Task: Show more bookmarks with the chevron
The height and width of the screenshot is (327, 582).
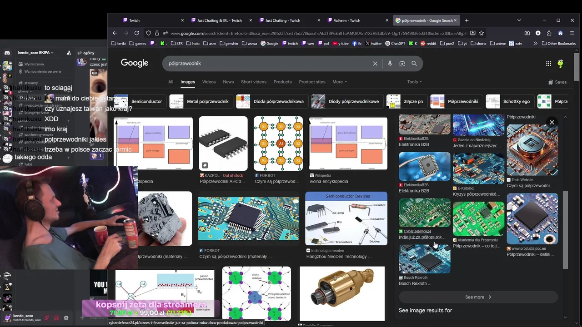Action: pos(535,44)
